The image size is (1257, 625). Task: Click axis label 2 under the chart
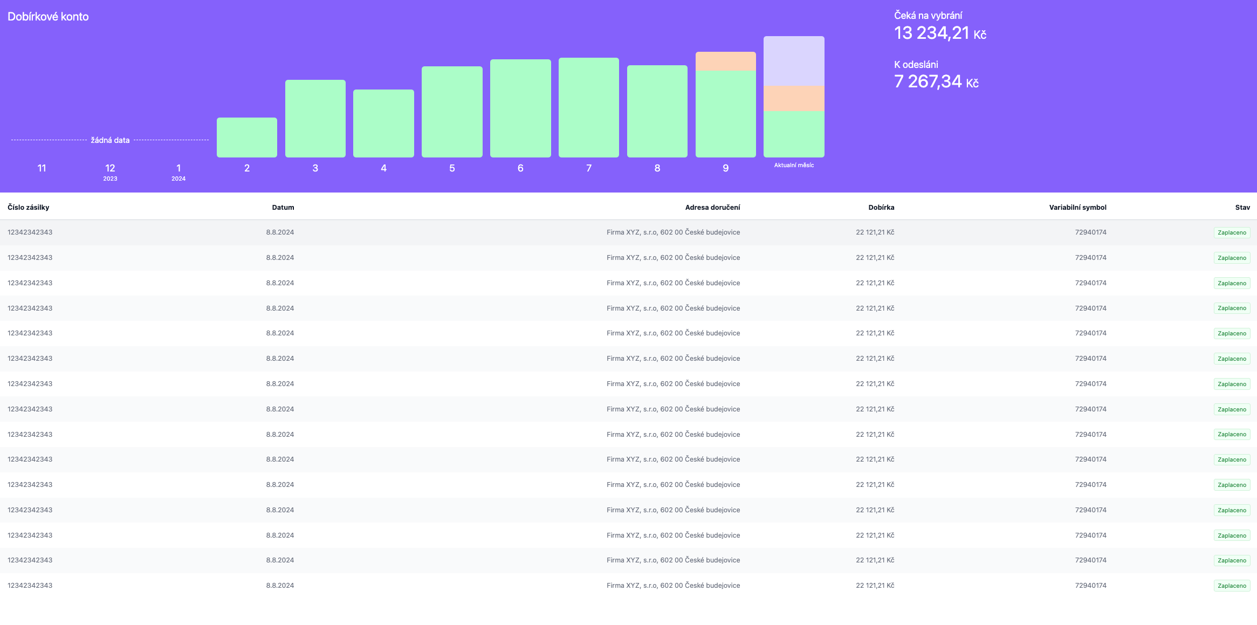pyautogui.click(x=247, y=168)
